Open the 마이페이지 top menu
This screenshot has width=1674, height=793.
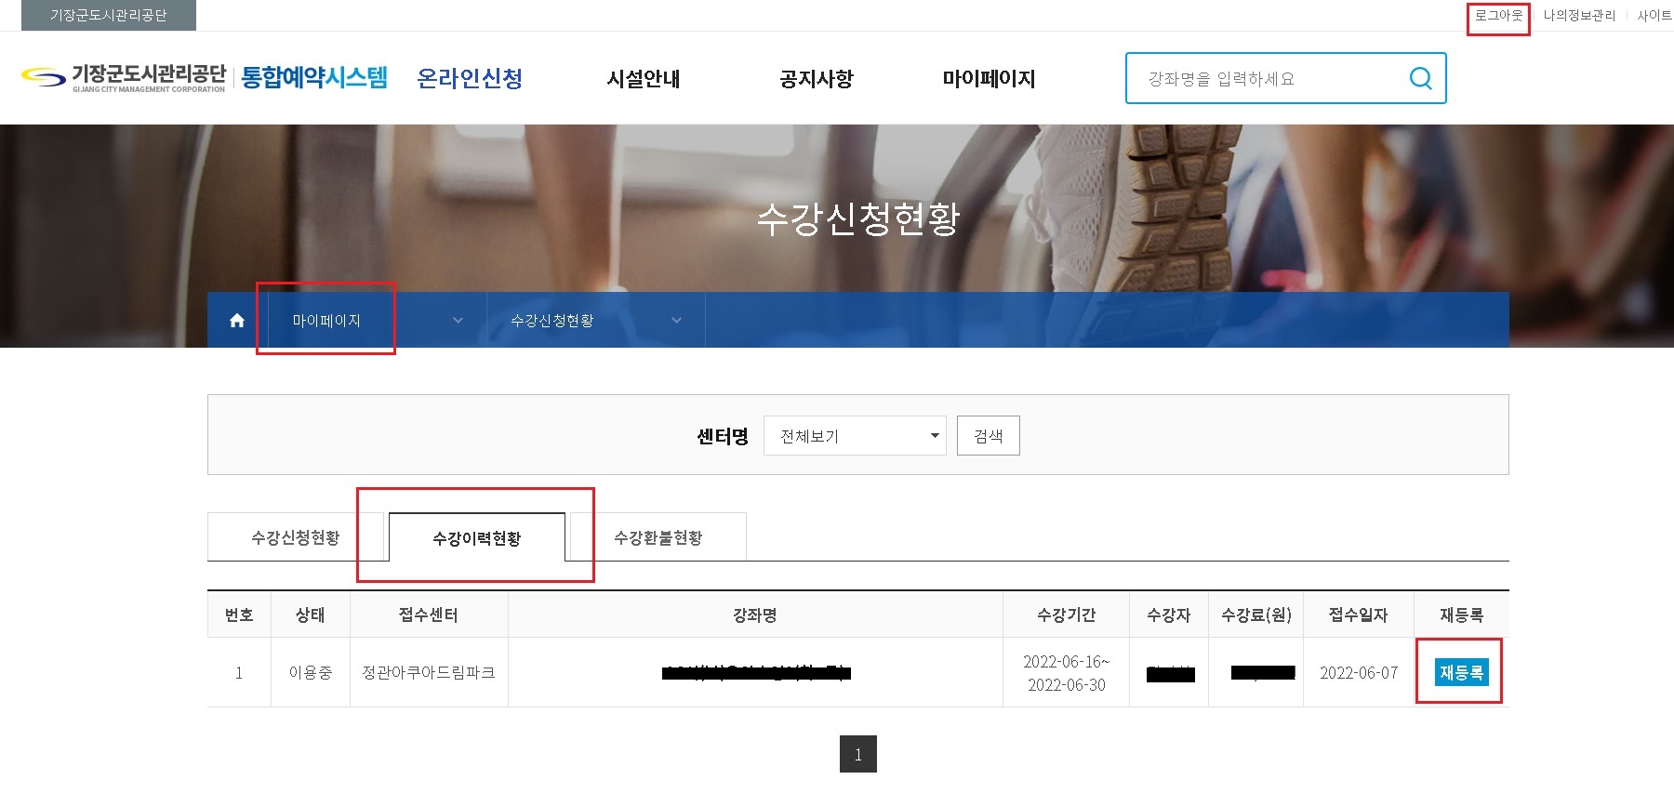pos(989,79)
